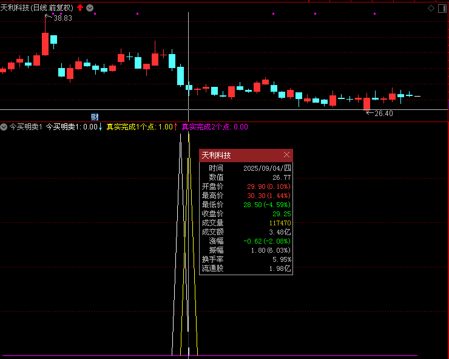Click the 开盘价 value 29.90(0.10%)
Viewport: 449px width, 359px height.
[269, 186]
